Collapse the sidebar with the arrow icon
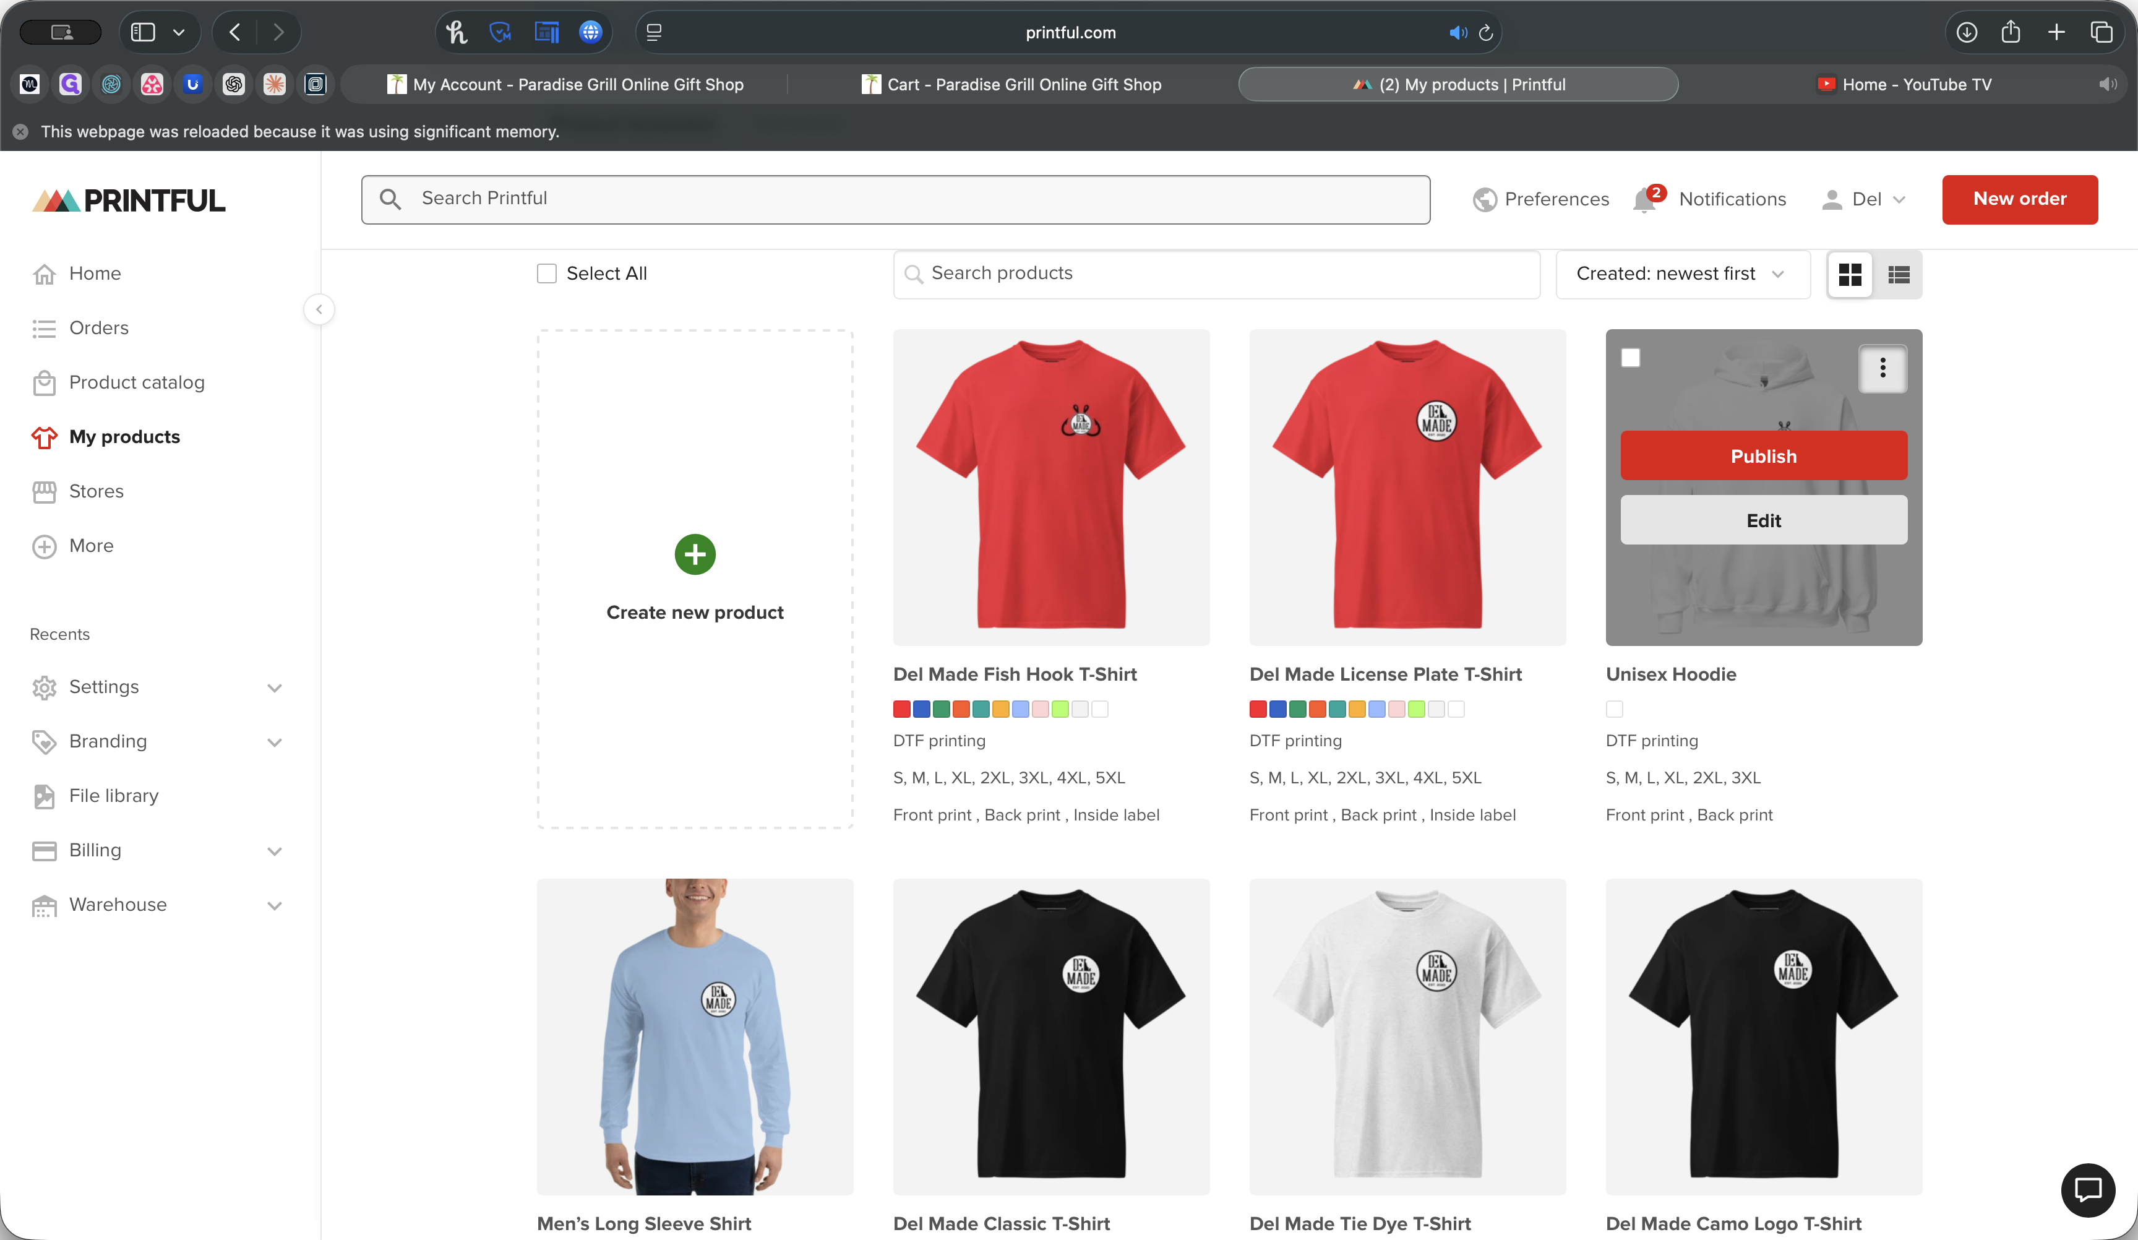2138x1240 pixels. tap(319, 309)
